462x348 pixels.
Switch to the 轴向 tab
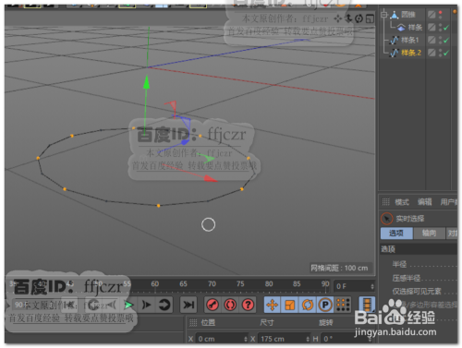429,234
